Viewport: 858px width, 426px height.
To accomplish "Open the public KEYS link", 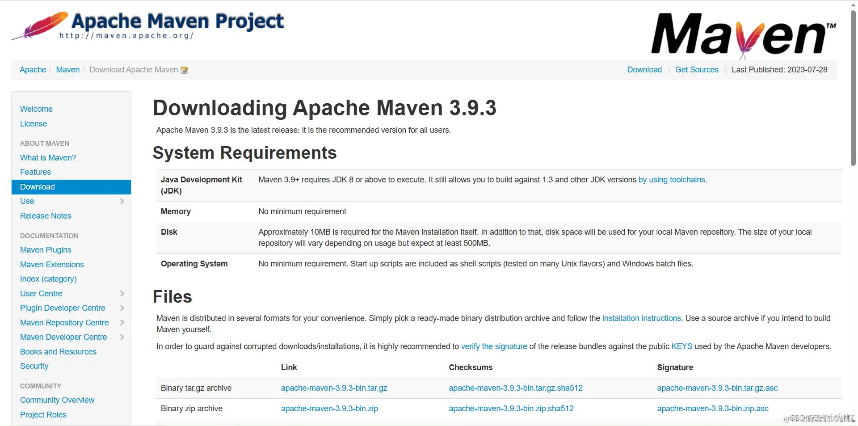I will coord(681,346).
